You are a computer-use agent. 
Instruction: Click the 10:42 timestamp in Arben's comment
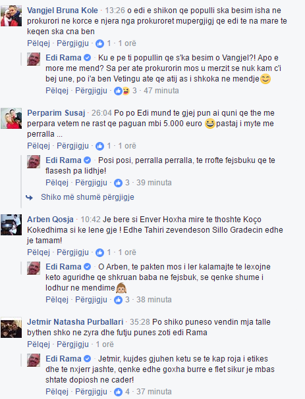[x=90, y=220]
